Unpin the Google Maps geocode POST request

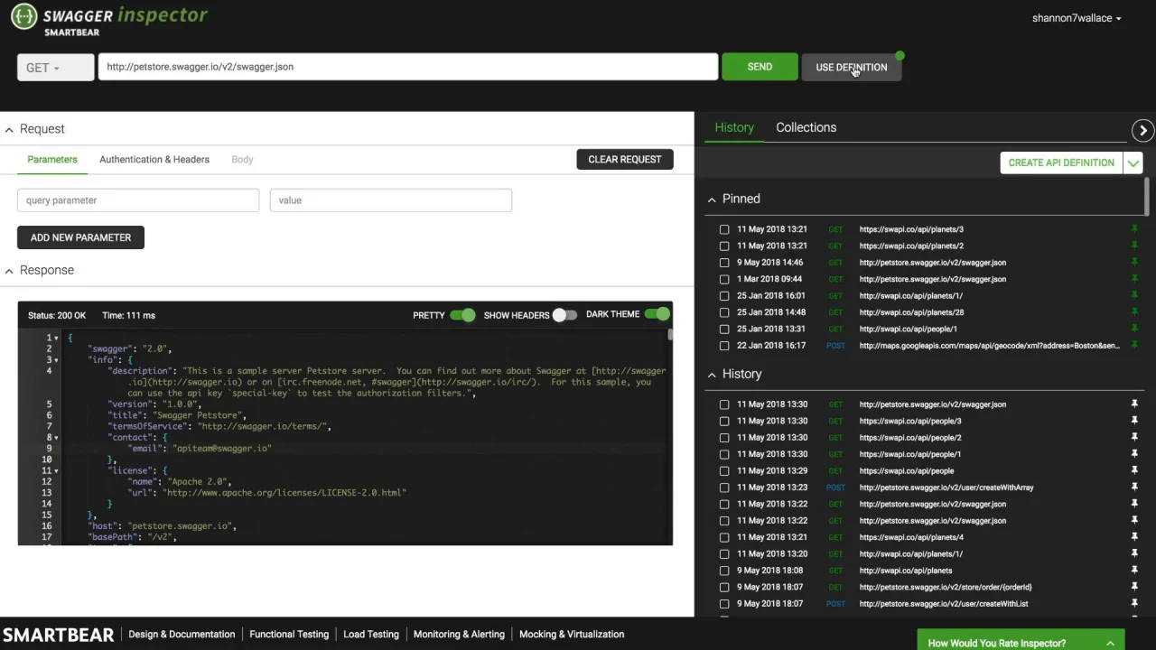click(1134, 346)
